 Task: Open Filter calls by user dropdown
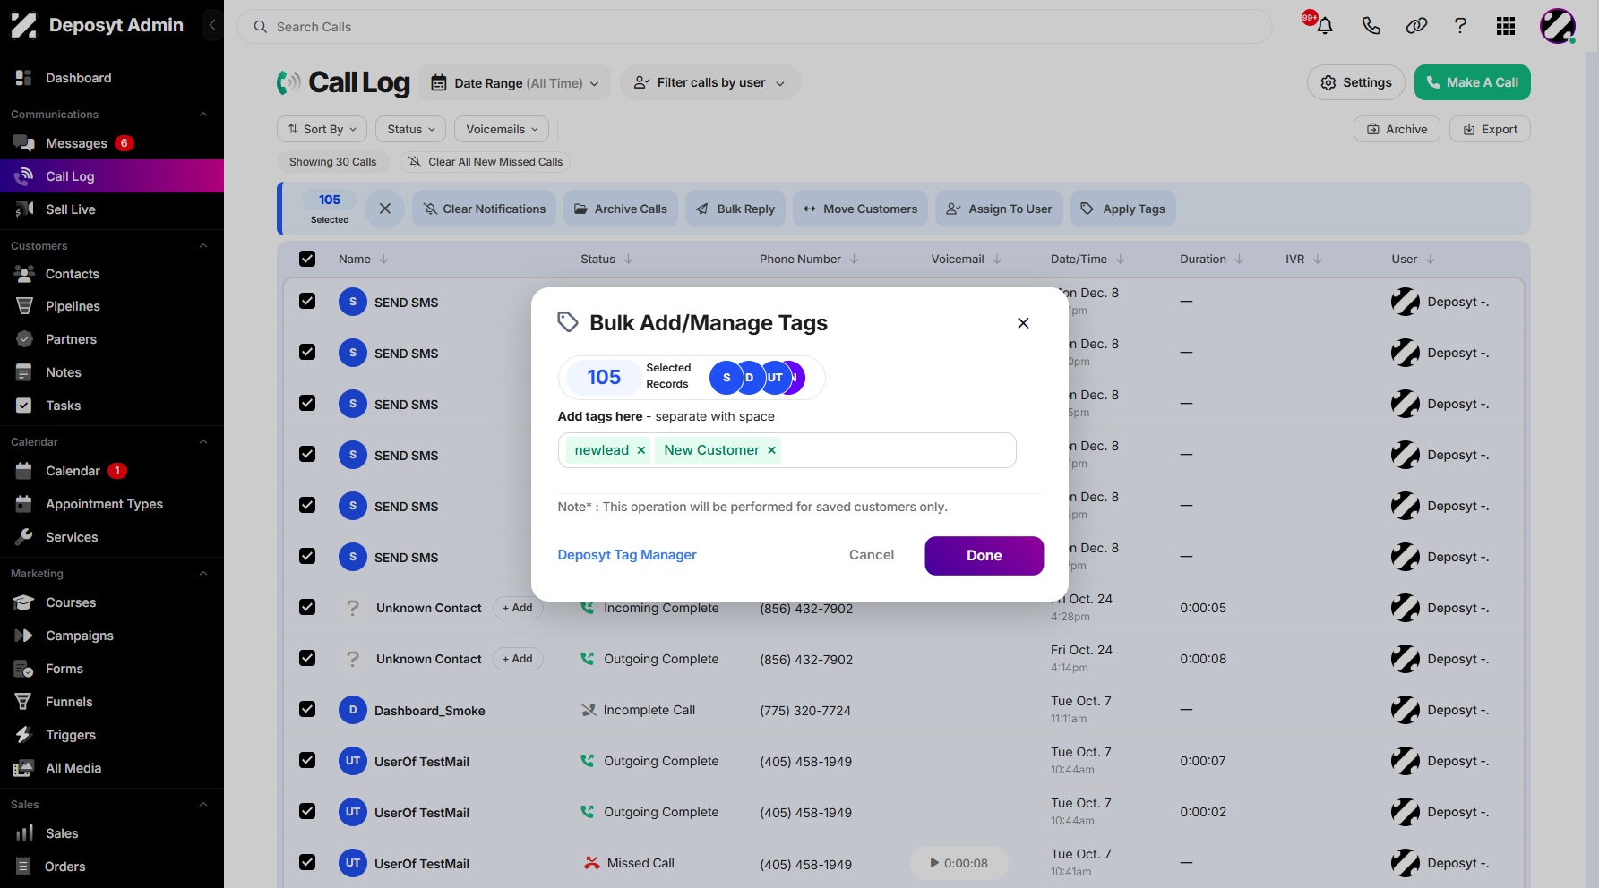pyautogui.click(x=709, y=82)
